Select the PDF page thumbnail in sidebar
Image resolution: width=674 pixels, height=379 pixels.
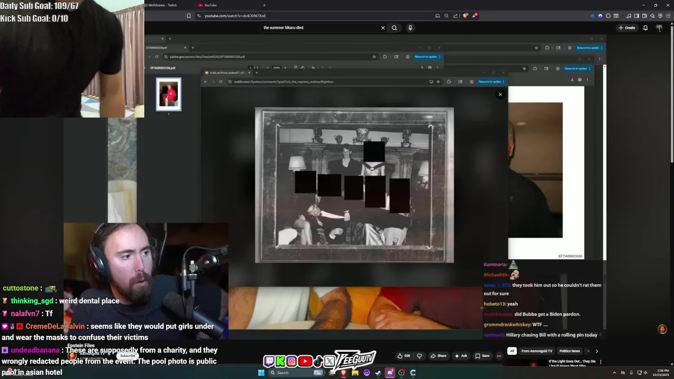pyautogui.click(x=168, y=94)
